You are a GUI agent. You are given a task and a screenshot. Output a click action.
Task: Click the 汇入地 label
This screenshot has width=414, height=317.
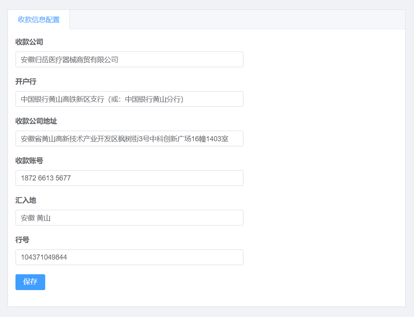click(x=26, y=200)
